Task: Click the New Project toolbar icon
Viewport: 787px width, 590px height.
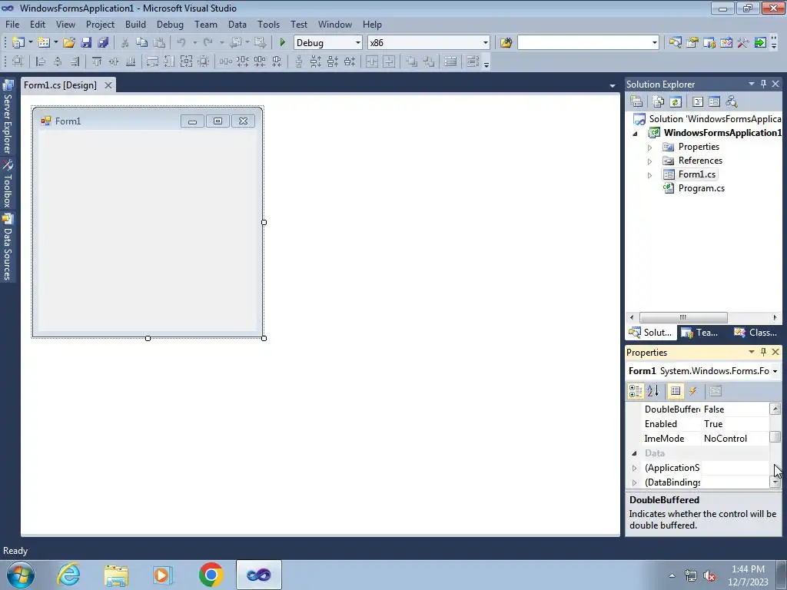Action: pos(18,43)
